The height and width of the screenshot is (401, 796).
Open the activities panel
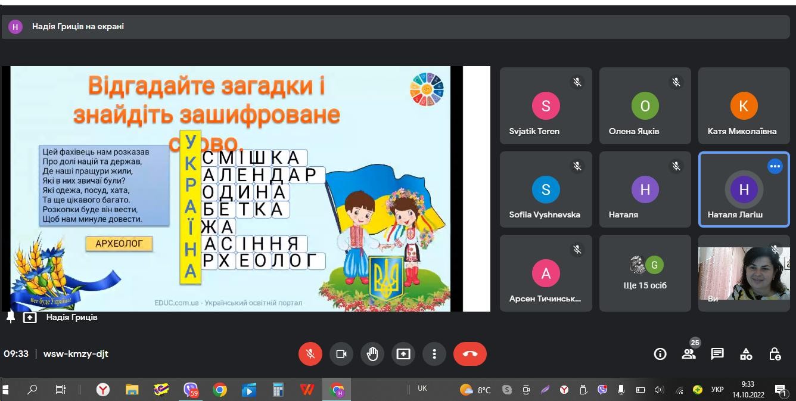[x=746, y=354]
